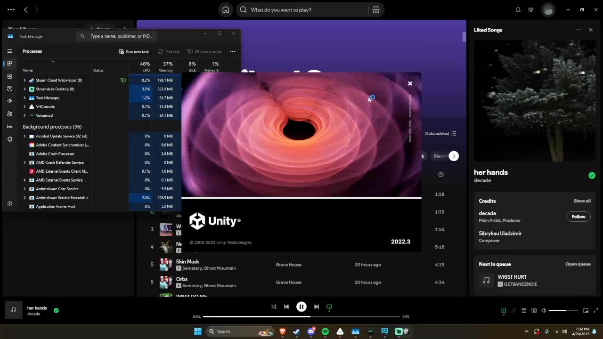This screenshot has height=339, width=603.
Task: Open Performance view in Task Manager sidebar
Action: point(9,76)
